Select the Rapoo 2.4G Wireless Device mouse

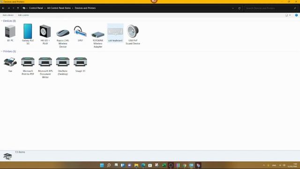click(x=63, y=33)
